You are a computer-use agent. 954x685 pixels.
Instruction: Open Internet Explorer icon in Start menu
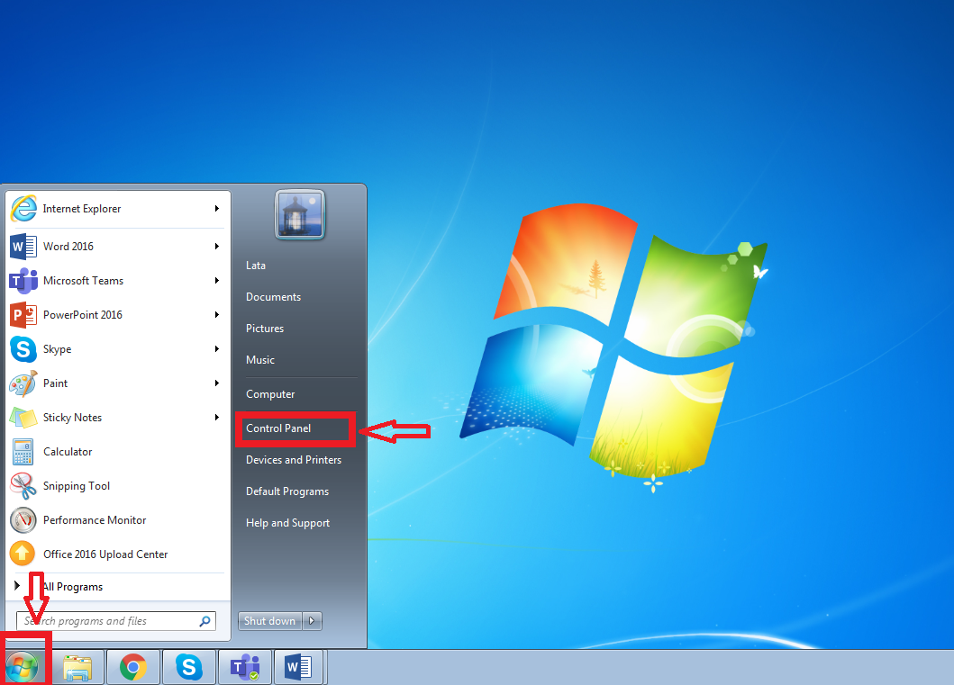click(23, 209)
